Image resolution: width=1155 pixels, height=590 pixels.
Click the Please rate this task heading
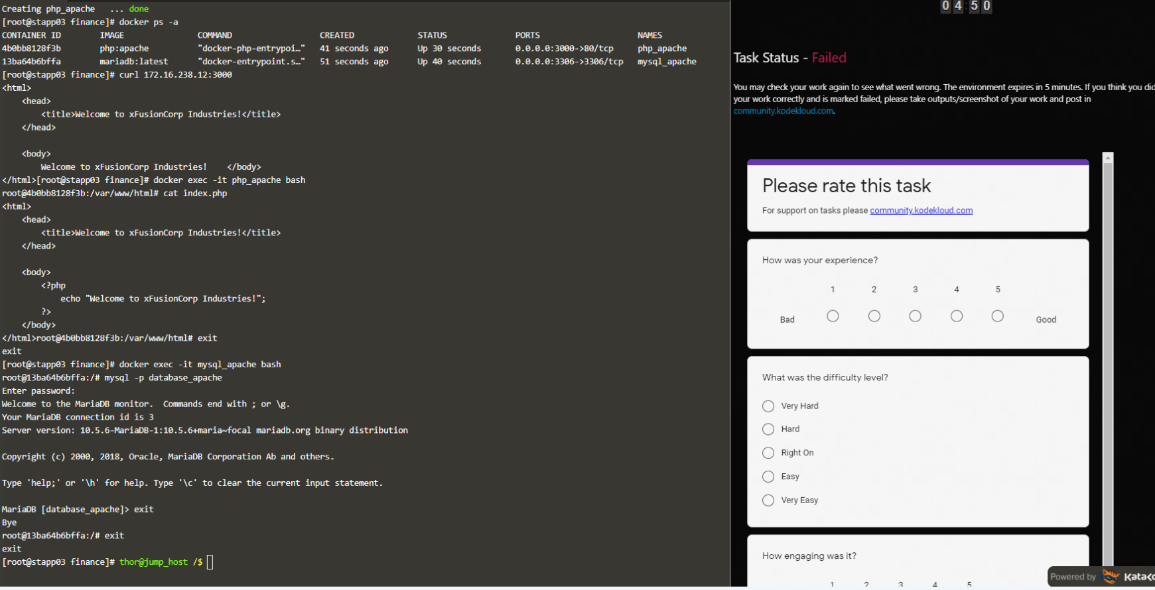[x=847, y=186]
